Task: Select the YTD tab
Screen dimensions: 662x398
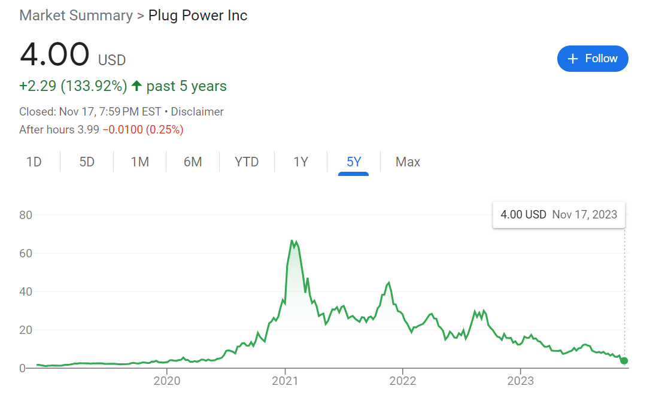Action: (247, 162)
